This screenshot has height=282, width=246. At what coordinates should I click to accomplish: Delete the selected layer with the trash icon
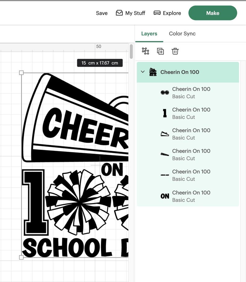(175, 51)
